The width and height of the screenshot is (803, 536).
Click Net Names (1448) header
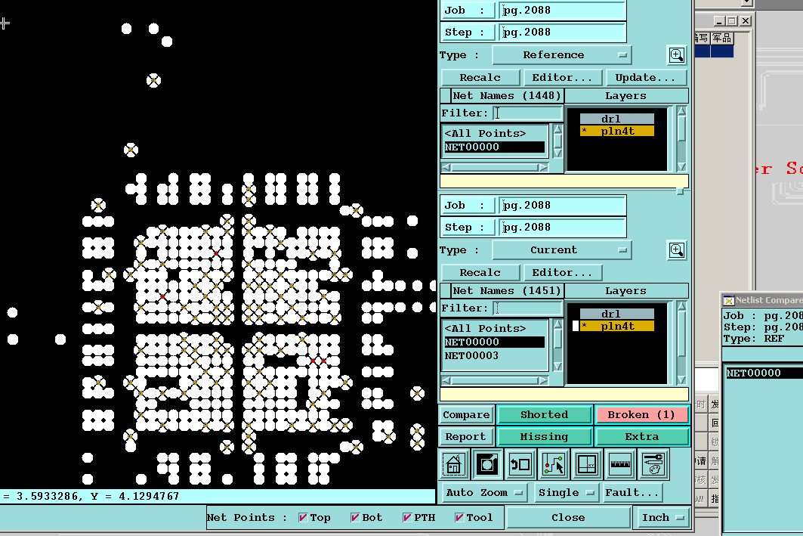[507, 96]
